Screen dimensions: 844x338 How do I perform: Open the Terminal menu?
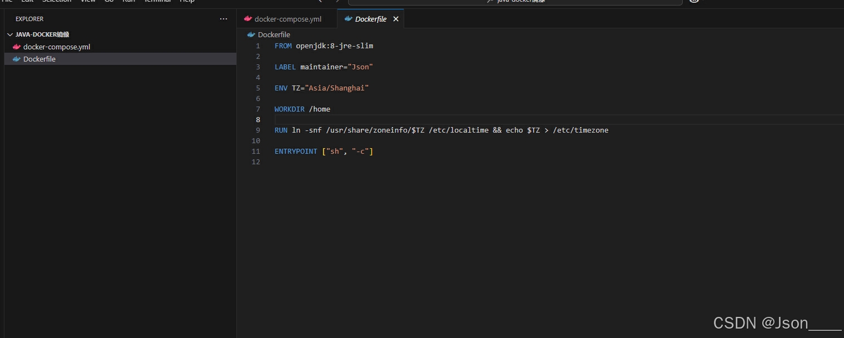(x=157, y=1)
